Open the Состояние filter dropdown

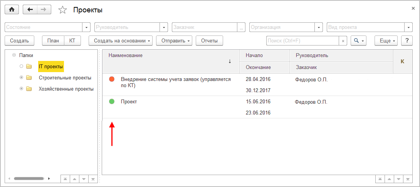click(86, 27)
